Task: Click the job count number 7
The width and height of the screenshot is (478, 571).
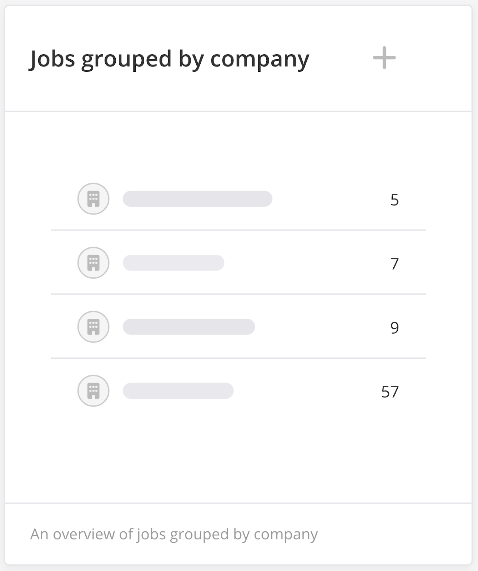Action: tap(394, 264)
